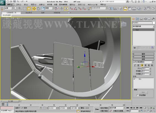Open the Hierarchy command panel tab
The height and width of the screenshot is (113, 156).
(141, 19)
